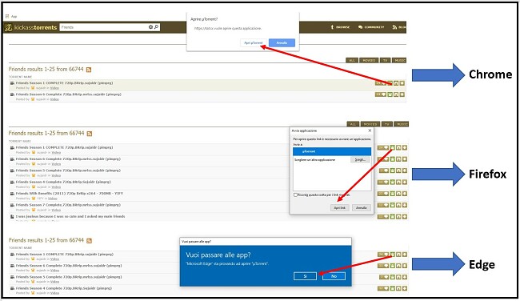Select the µTorrent entry in Firefox application list

[332, 151]
